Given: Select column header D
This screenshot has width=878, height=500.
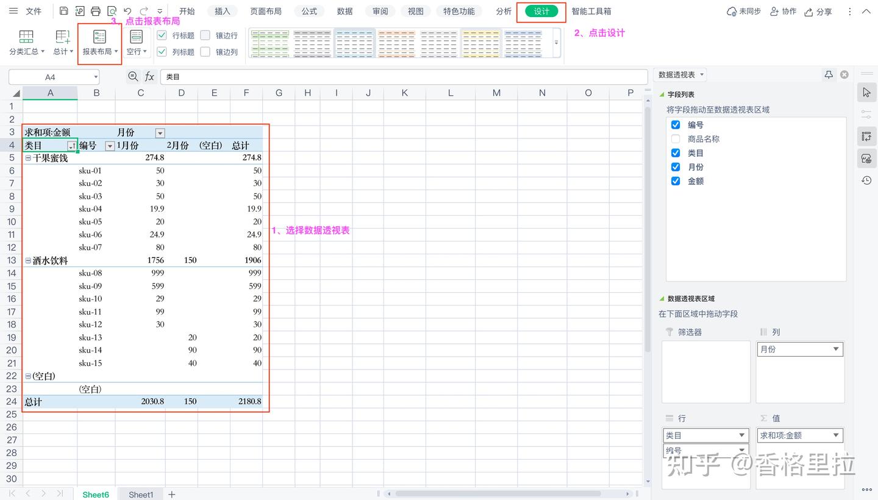Looking at the screenshot, I should coord(182,93).
